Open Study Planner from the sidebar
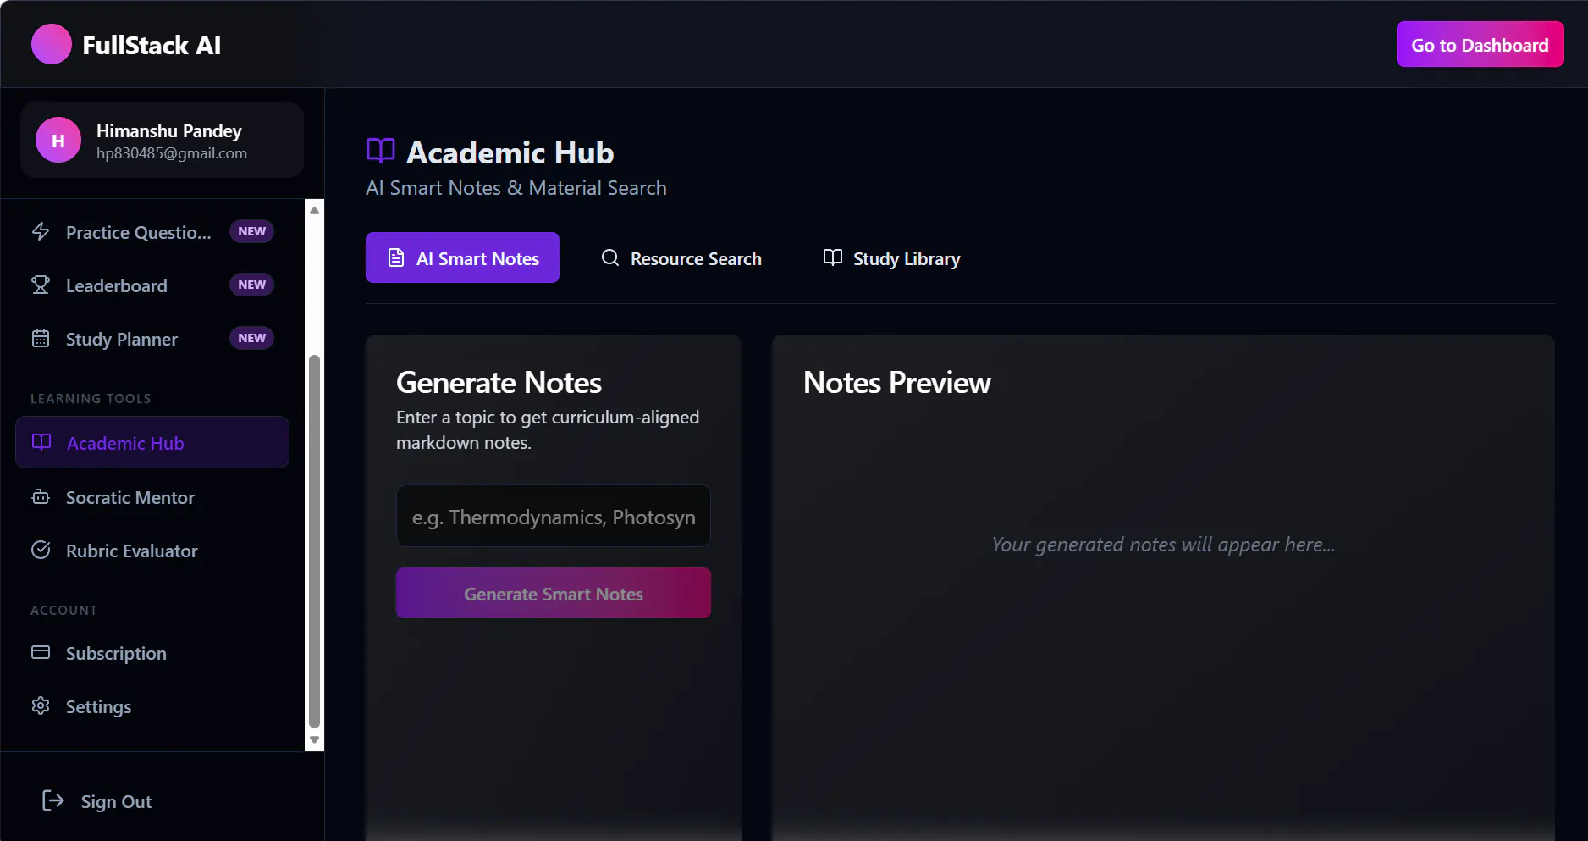The height and width of the screenshot is (841, 1588). [x=152, y=339]
